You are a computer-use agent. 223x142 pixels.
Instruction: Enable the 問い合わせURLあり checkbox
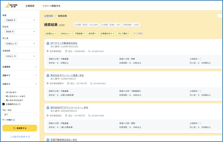point(4,100)
